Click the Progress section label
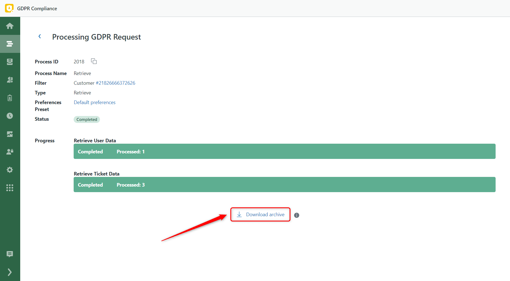The width and height of the screenshot is (510, 281). click(x=45, y=141)
